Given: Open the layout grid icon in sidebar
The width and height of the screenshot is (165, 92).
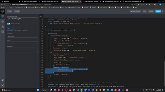Looking at the screenshot, I should (x=3, y=32).
